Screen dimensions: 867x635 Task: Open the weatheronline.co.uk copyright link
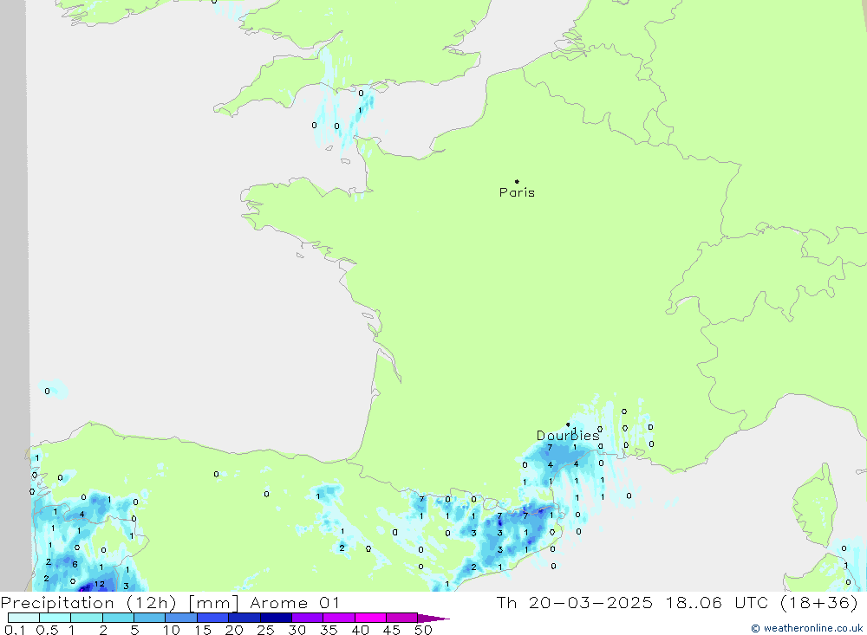coord(806,628)
